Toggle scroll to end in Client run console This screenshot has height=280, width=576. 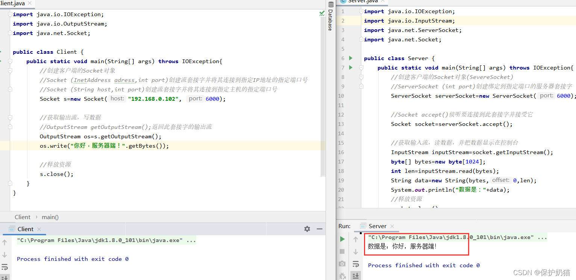(x=5, y=277)
